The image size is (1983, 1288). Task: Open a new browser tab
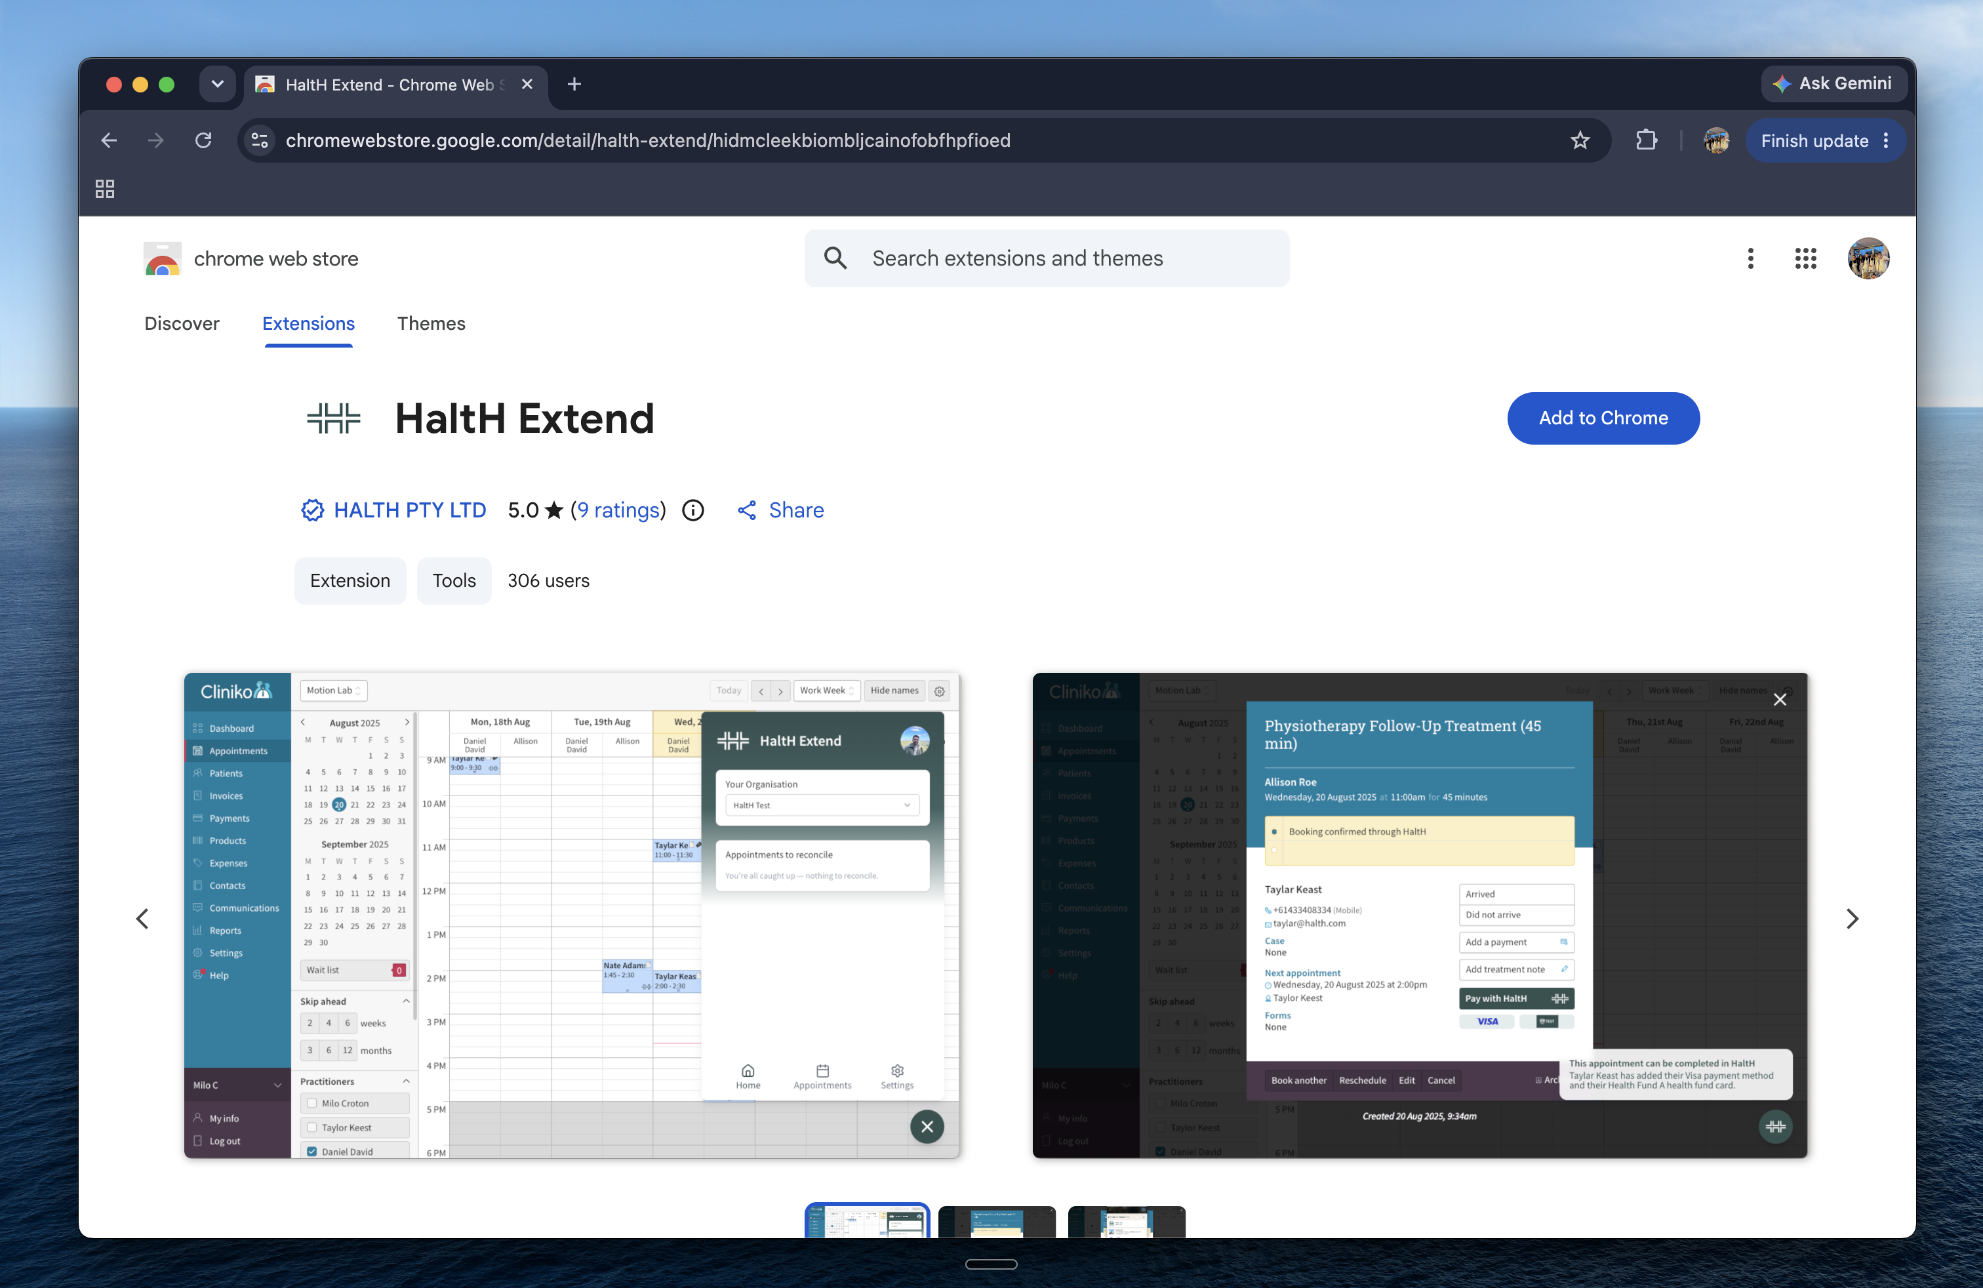[x=574, y=84]
